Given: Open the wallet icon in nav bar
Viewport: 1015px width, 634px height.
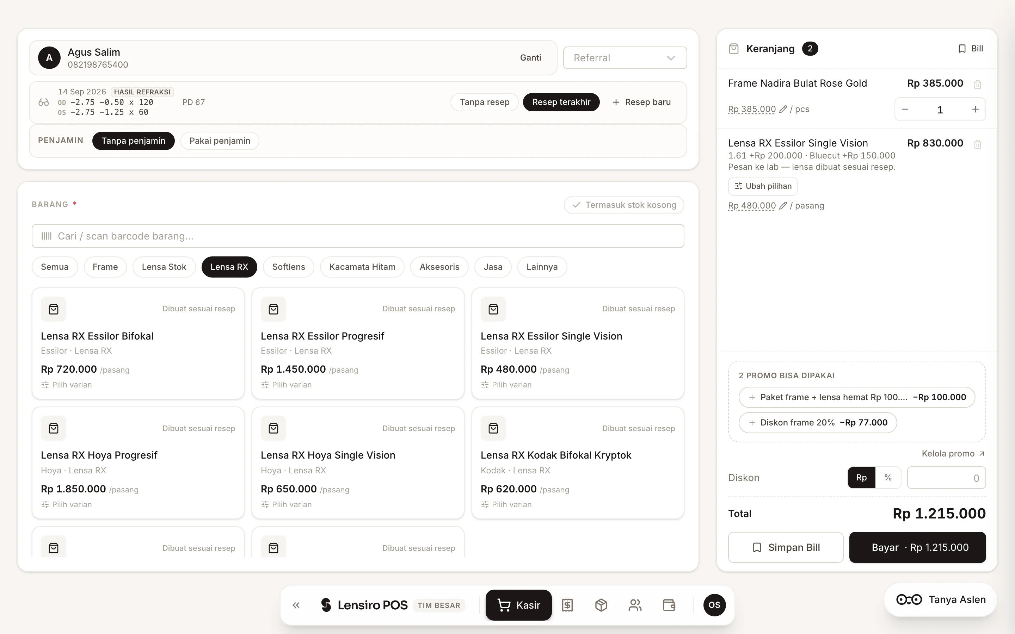Looking at the screenshot, I should [x=669, y=605].
